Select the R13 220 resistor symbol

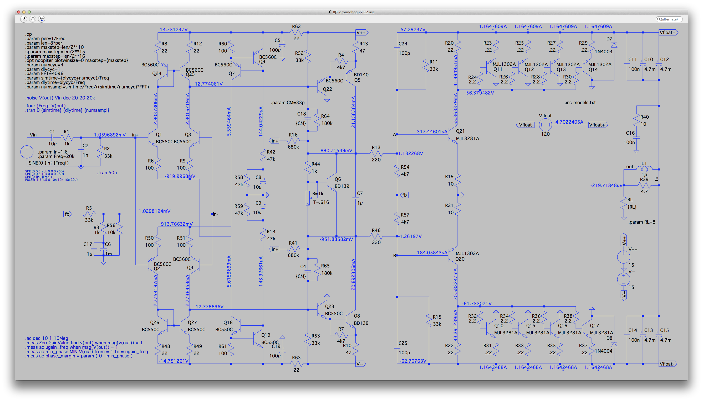[376, 154]
